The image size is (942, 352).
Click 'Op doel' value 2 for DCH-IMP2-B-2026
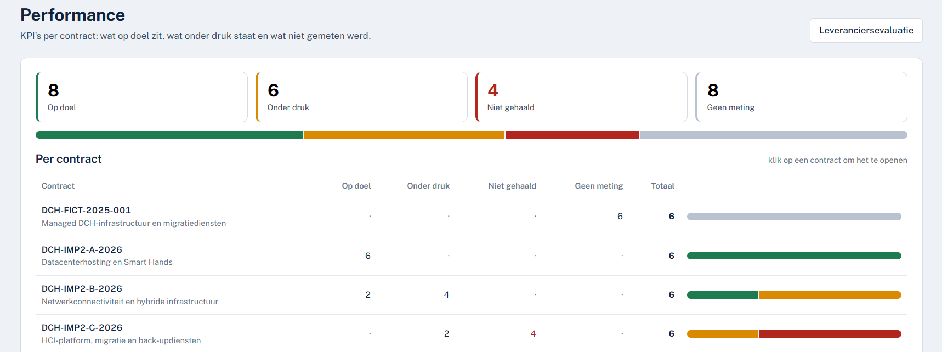coord(368,295)
